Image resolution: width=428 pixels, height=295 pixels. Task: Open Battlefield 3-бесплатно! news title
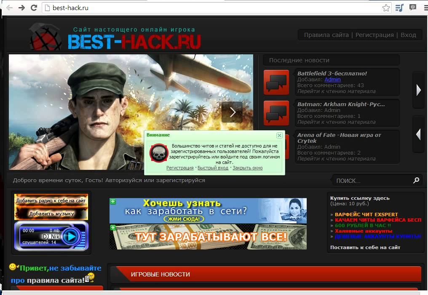332,73
